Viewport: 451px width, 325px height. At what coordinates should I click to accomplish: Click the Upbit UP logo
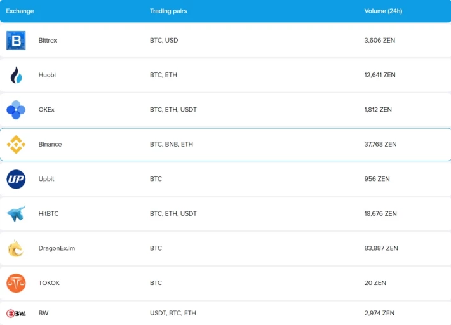[16, 179]
